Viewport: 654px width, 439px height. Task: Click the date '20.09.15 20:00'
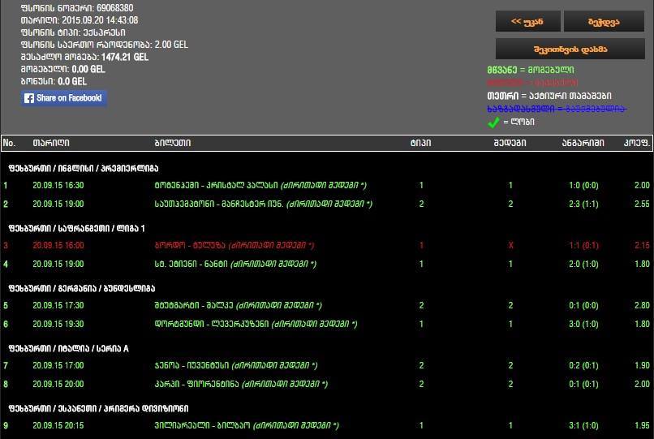(58, 385)
